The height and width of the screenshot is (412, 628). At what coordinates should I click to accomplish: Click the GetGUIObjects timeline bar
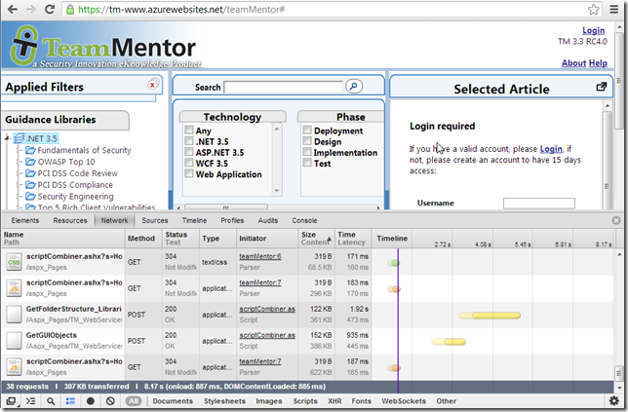click(x=449, y=342)
